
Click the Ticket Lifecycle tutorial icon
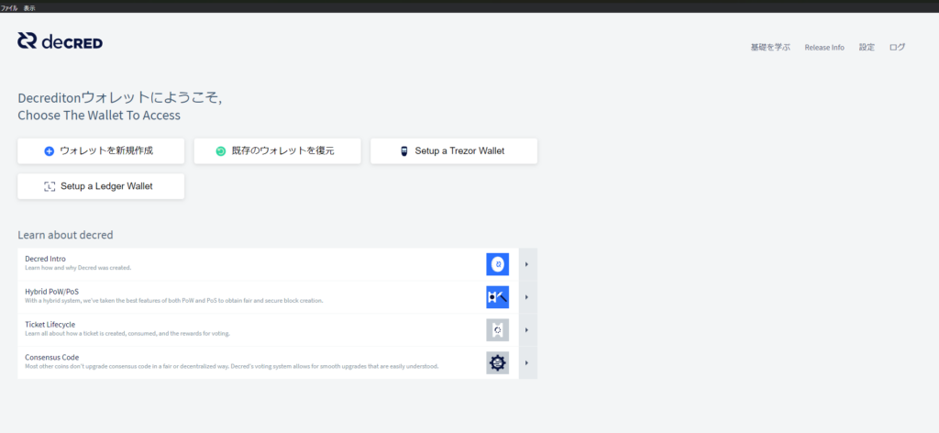tap(497, 330)
